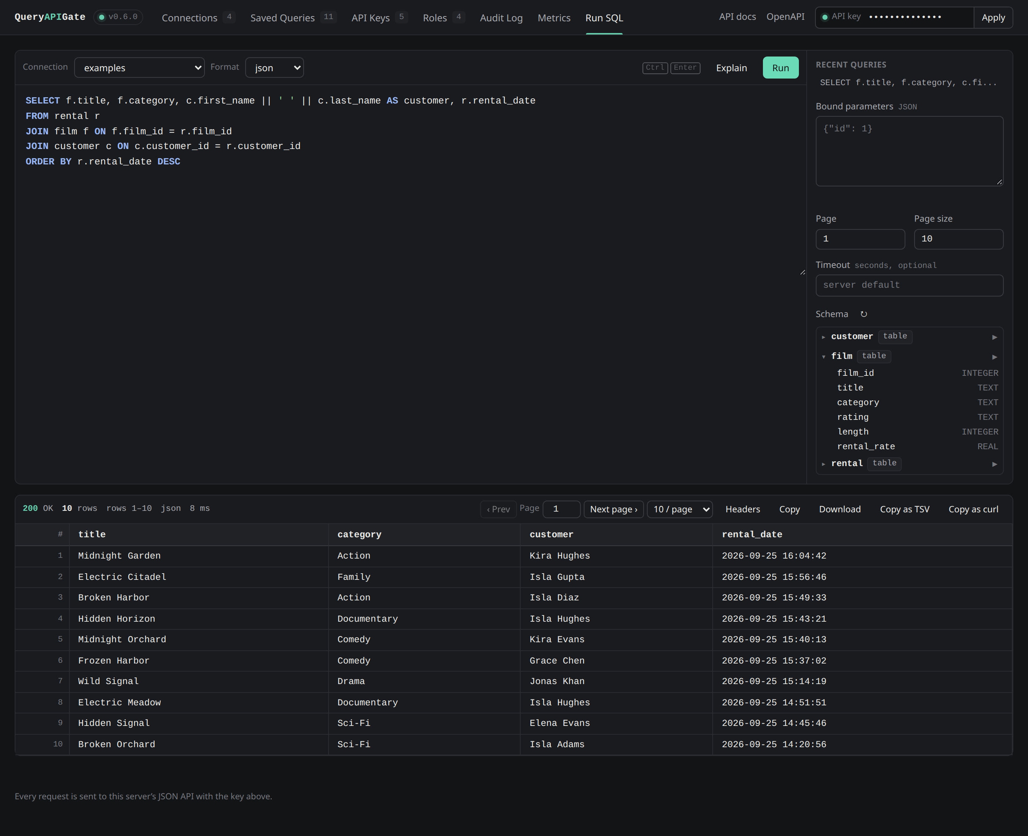The width and height of the screenshot is (1028, 836).
Task: Open the OpenAPI link
Action: click(x=785, y=17)
